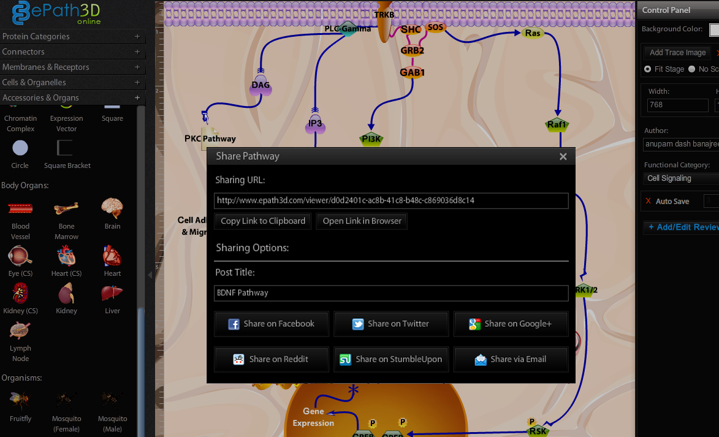Pick the whole Kidney organ icon

pyautogui.click(x=66, y=294)
